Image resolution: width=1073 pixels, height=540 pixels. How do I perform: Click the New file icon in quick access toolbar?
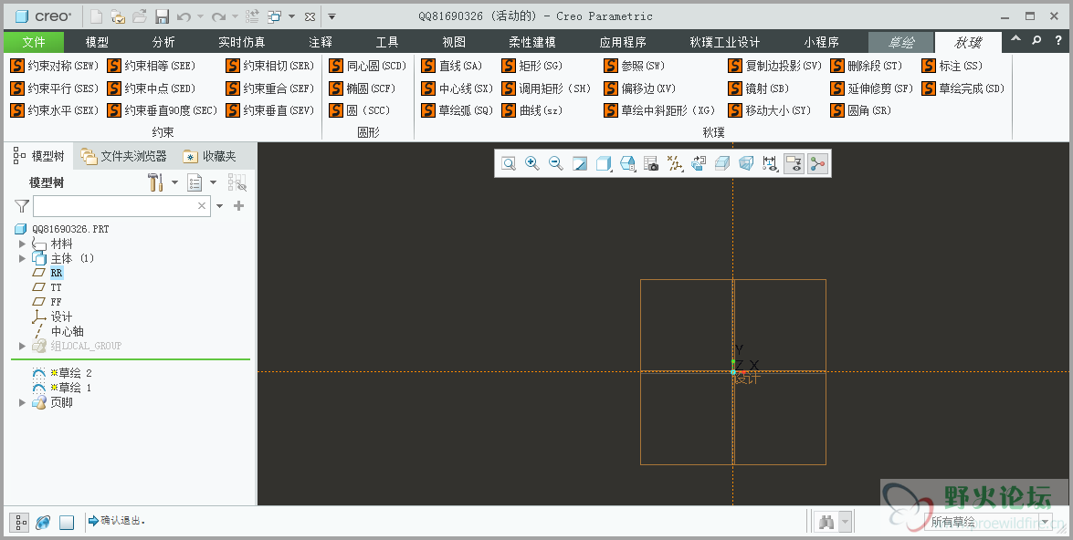[x=97, y=16]
